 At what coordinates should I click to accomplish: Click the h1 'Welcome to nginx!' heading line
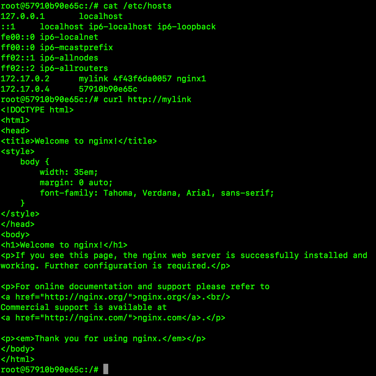click(64, 245)
